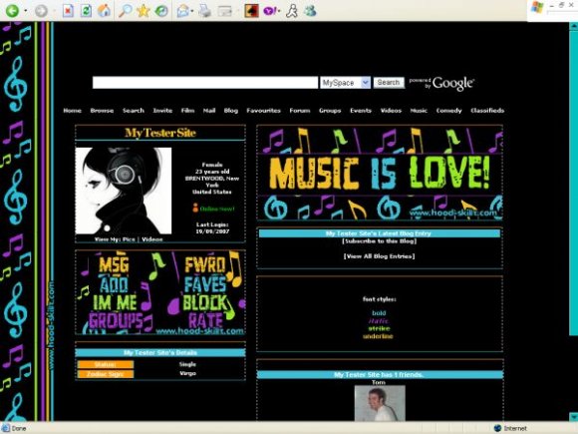
Task: Click the FWRD contact graphic
Action: [x=205, y=265]
